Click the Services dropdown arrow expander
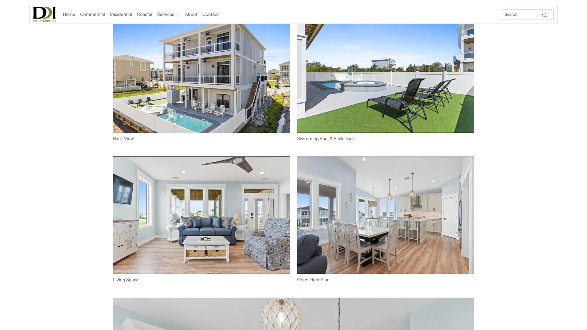Viewport: 587px width, 330px height. pos(178,14)
